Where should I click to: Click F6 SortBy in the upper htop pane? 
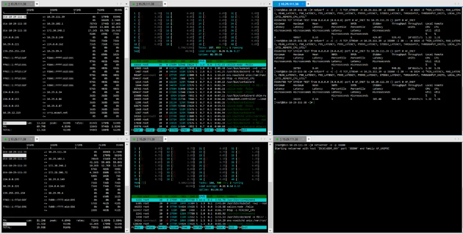pyautogui.click(x=196, y=130)
